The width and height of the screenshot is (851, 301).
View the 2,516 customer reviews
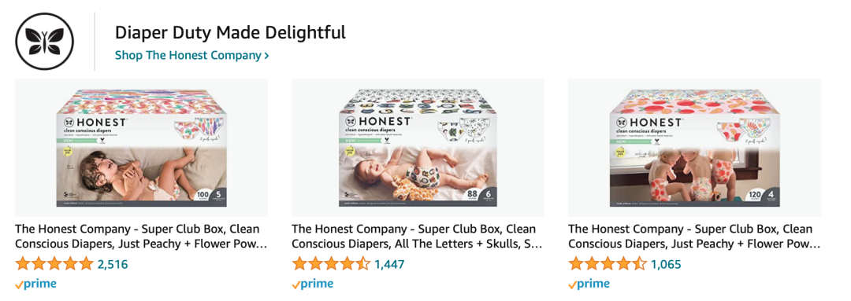coord(113,265)
